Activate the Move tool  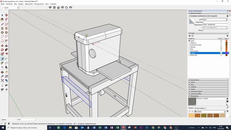coord(2,46)
